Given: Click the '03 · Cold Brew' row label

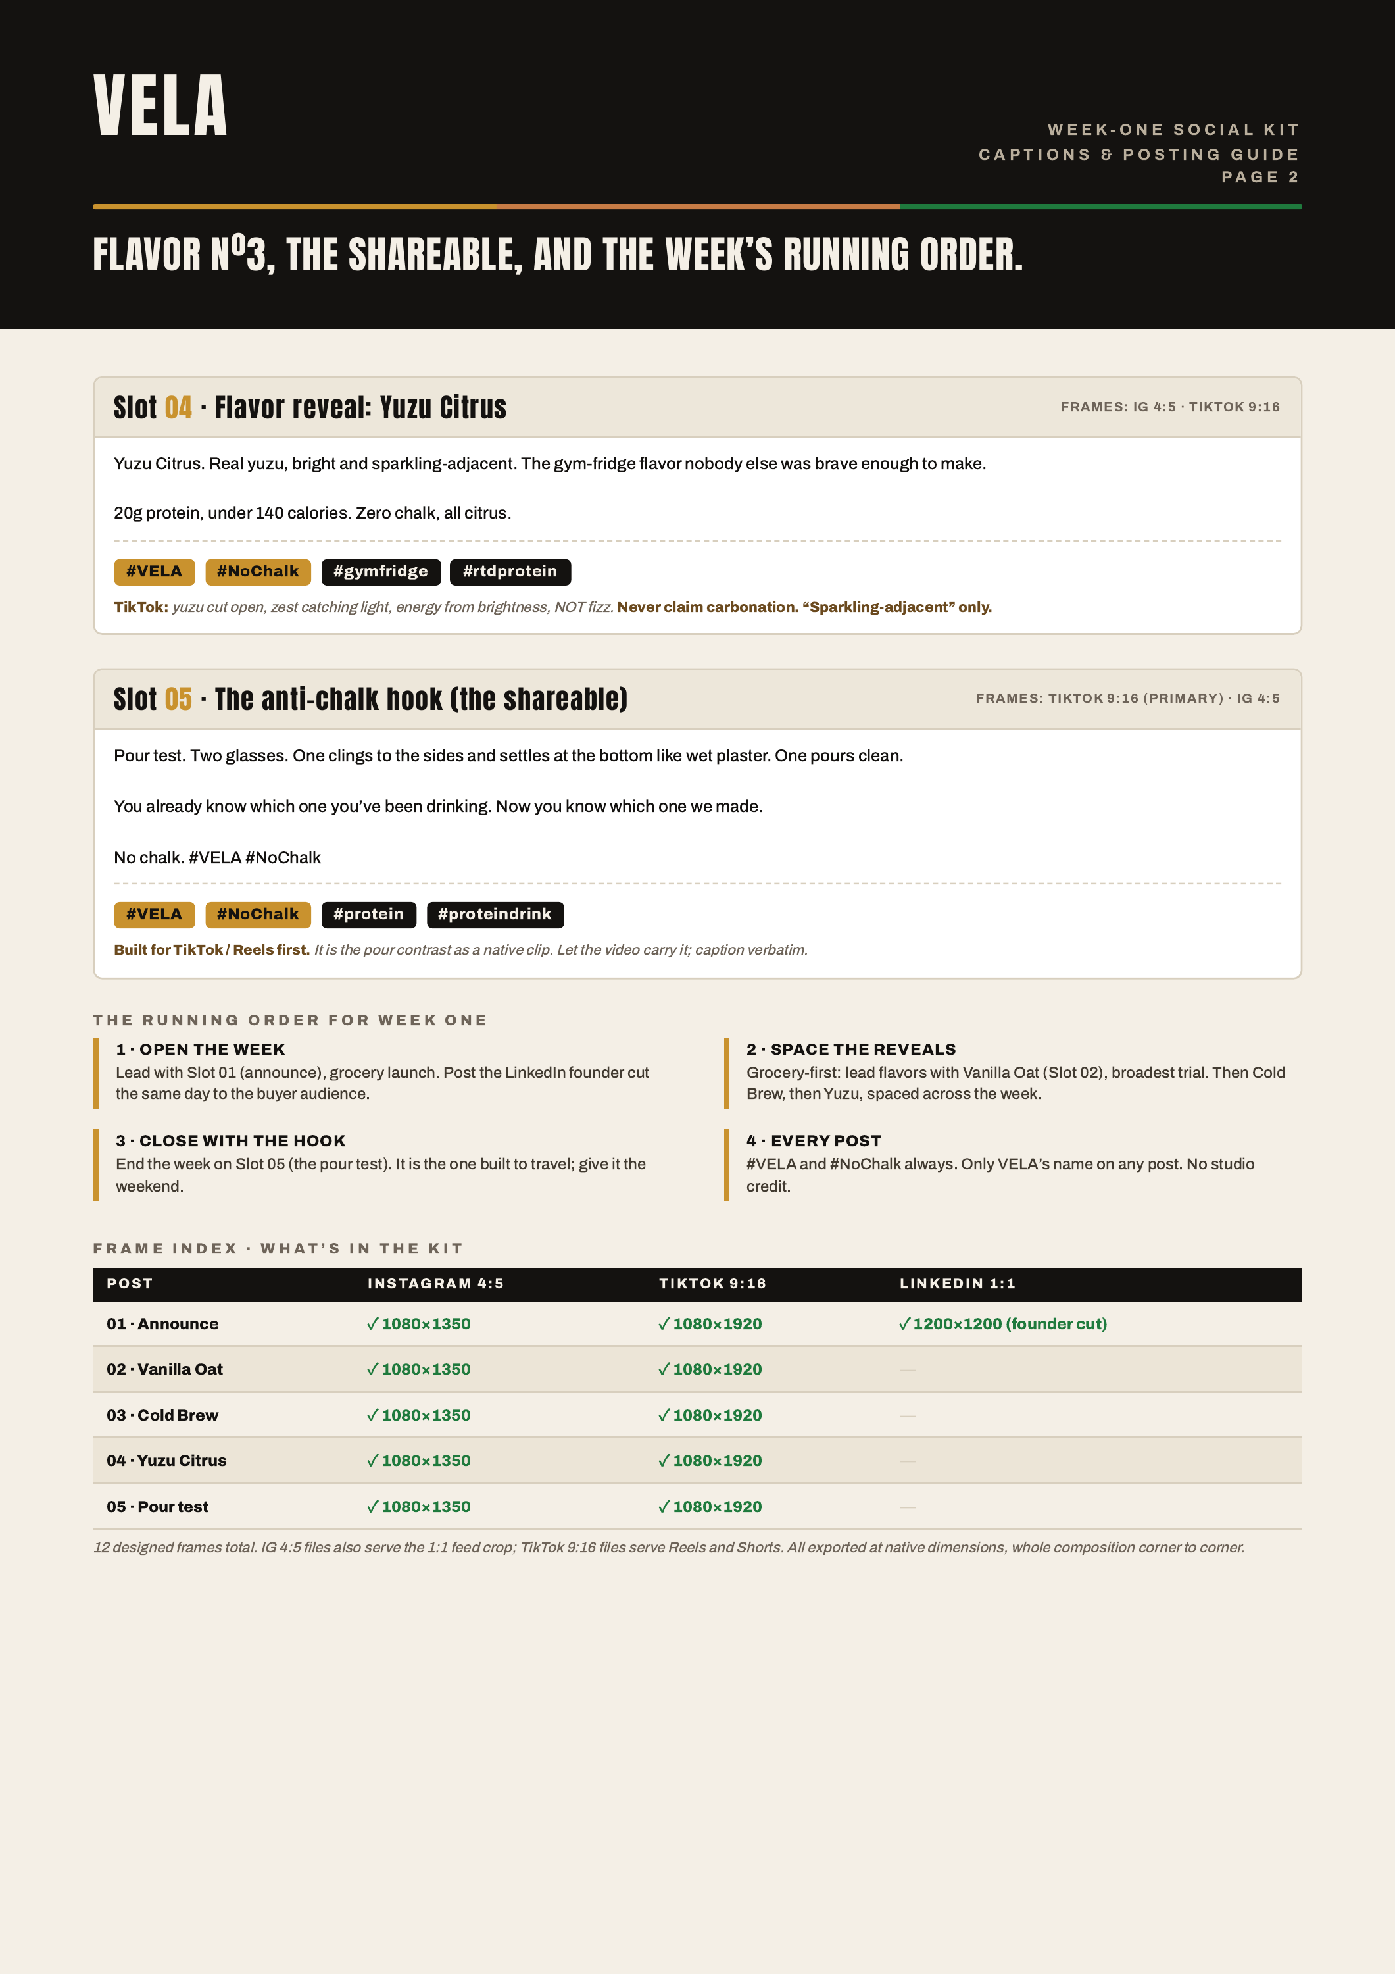Looking at the screenshot, I should pyautogui.click(x=162, y=1415).
